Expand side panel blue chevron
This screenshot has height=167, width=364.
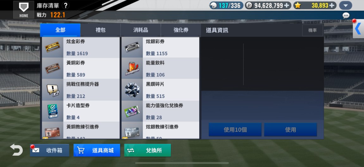tap(358, 29)
